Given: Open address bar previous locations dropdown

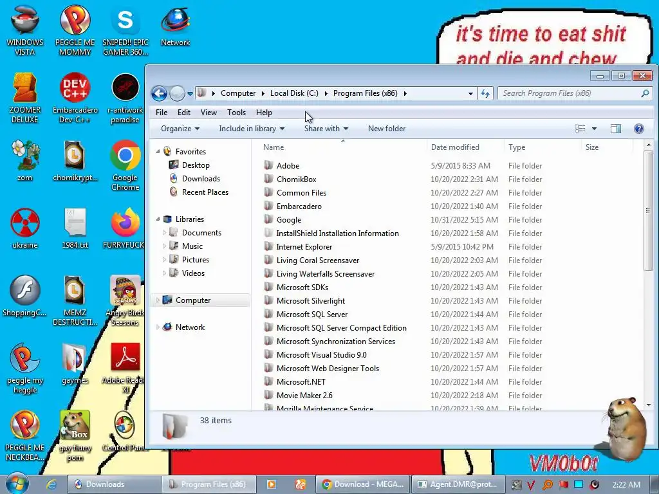Looking at the screenshot, I should click(470, 94).
